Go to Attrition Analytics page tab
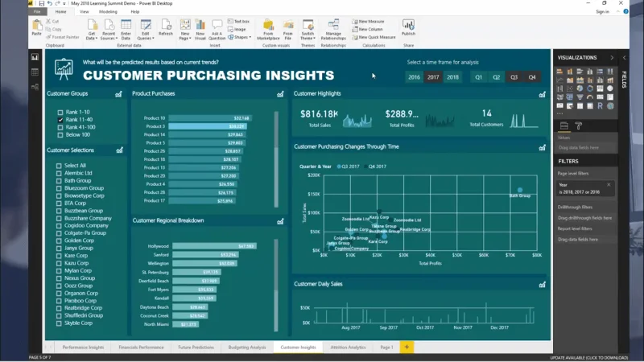644x362 pixels. point(348,348)
